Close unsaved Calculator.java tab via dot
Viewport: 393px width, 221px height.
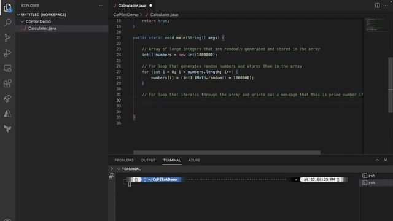coord(150,6)
